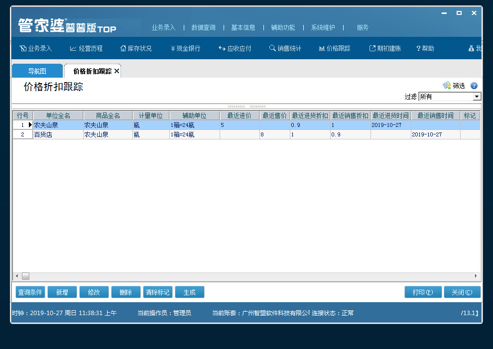Open the 期初建账 toolbar item

pos(385,48)
